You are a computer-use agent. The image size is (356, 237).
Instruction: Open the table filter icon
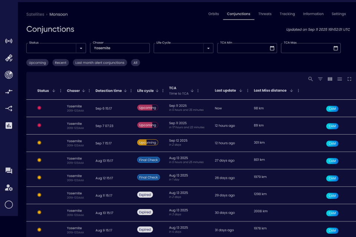tap(320, 79)
